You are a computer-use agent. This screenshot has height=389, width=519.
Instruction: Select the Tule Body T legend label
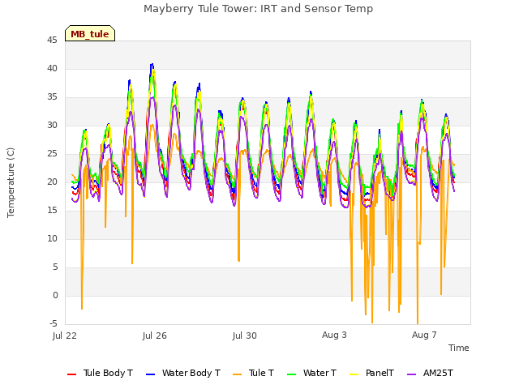click(x=108, y=373)
